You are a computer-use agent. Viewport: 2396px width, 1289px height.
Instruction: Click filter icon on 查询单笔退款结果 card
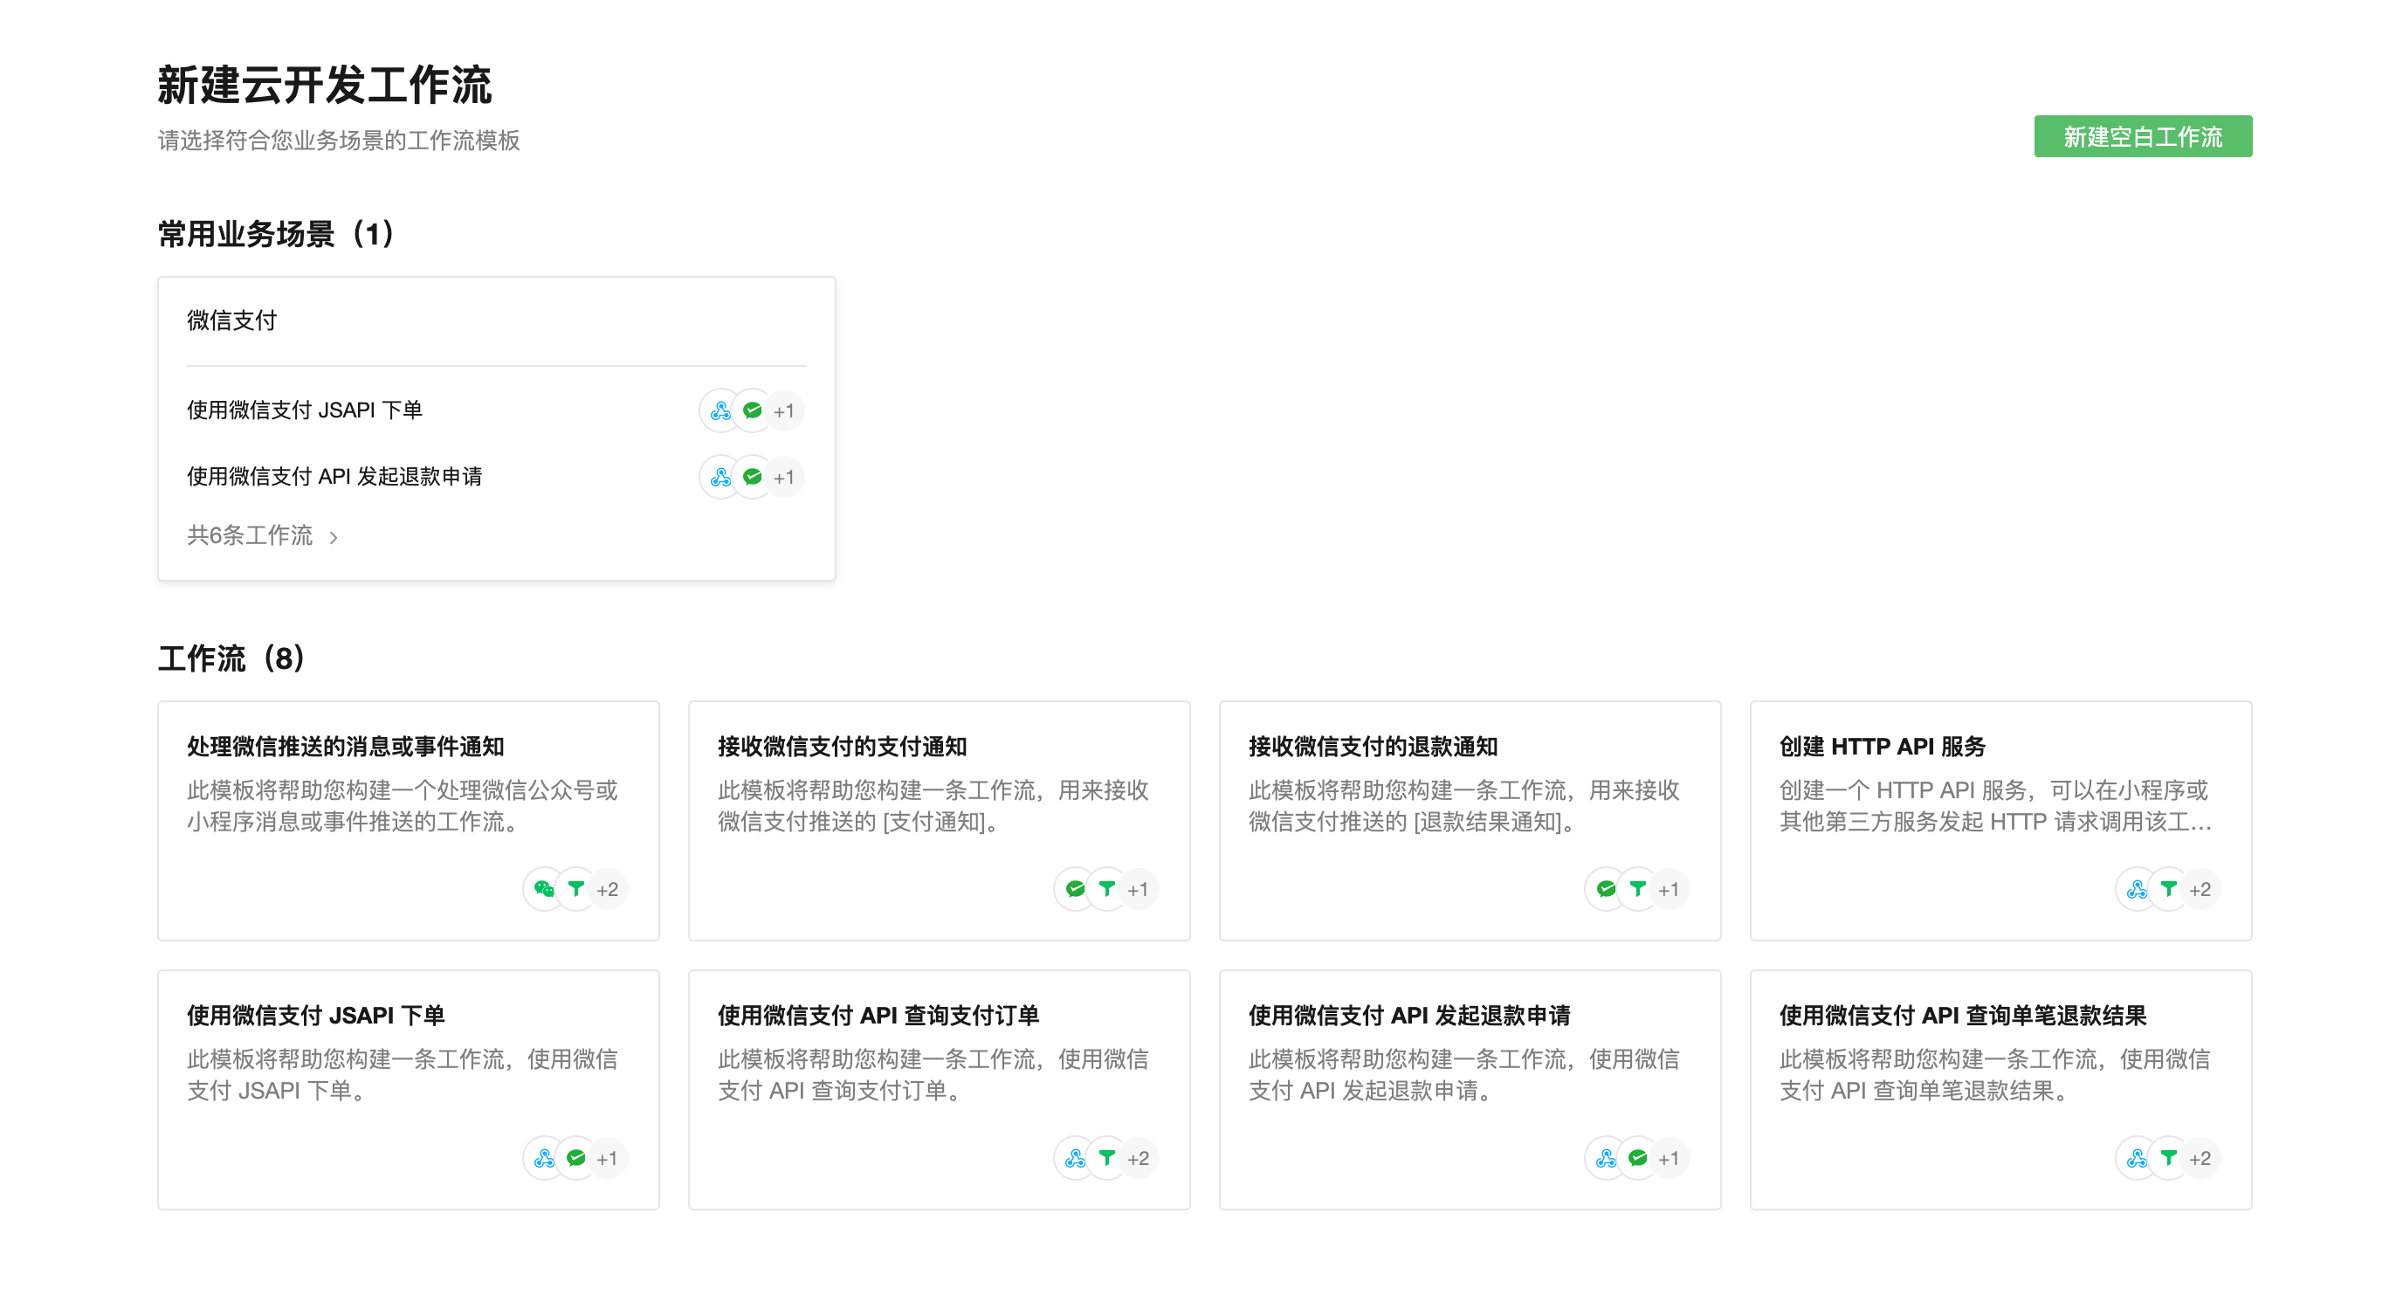(x=2168, y=1159)
